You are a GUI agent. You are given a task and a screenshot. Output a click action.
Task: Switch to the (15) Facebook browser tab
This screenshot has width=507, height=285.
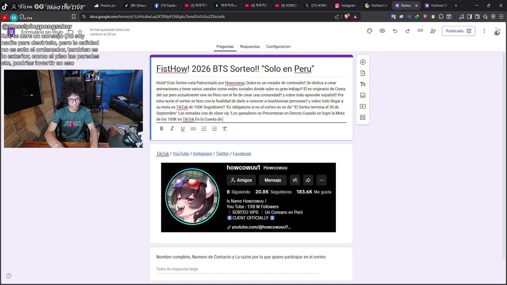[x=166, y=6]
